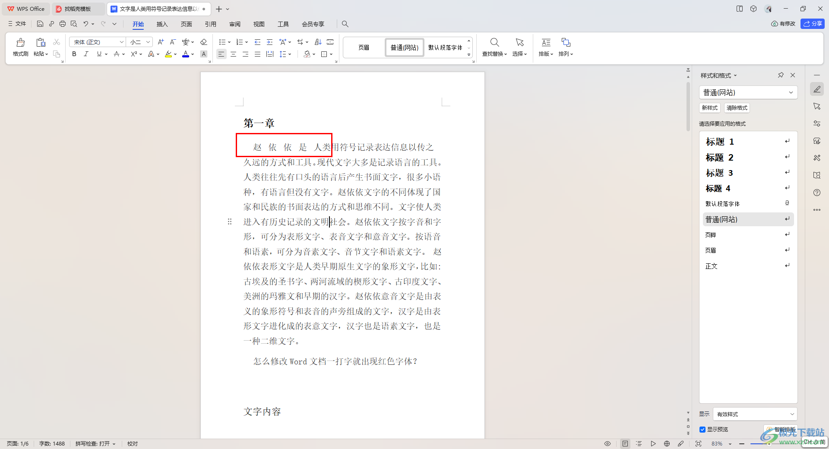Apply the 正文 style from the list
Image resolution: width=829 pixels, height=449 pixels.
point(748,266)
